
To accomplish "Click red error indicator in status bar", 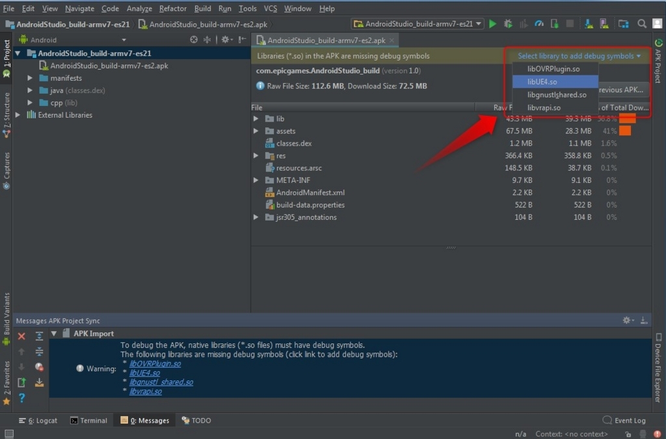I will tap(657, 434).
